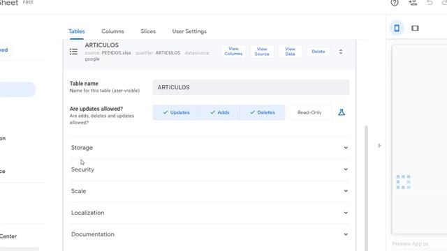Open the User Settings tab
The height and width of the screenshot is (251, 447).
click(x=189, y=31)
